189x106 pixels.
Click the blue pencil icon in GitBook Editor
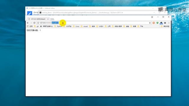pos(30,13)
